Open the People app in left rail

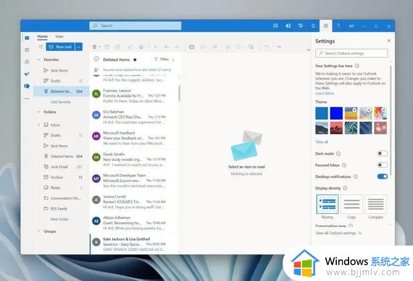point(27,62)
